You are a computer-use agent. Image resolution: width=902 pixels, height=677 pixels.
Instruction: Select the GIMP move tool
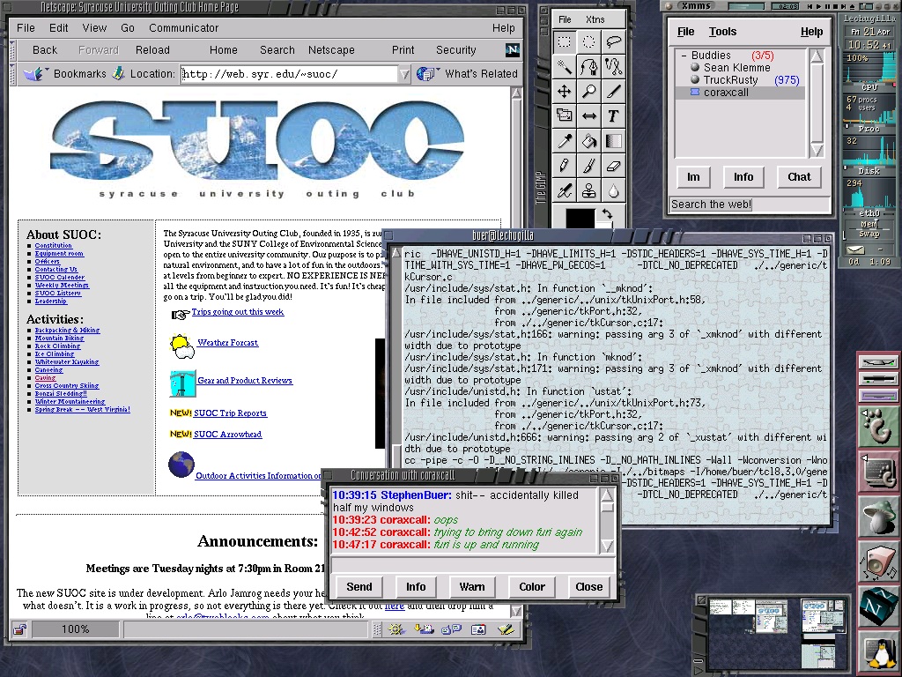565,92
